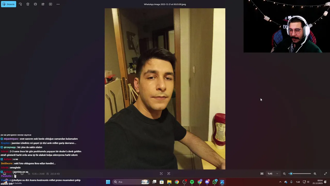330x186 pixels.
Task: Rotate the photo with the rotate icon
Action: coord(20,4)
